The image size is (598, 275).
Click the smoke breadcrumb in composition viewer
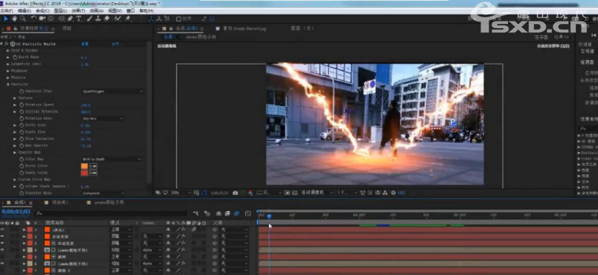(x=201, y=37)
